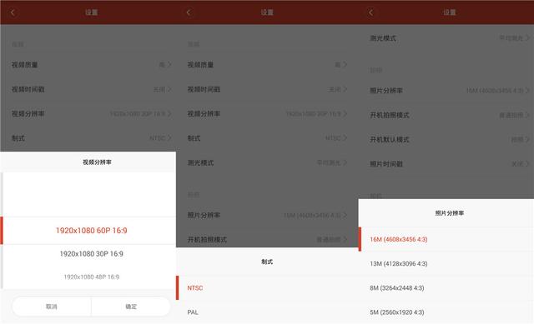Tap the 取消 cancel button

coord(52,307)
